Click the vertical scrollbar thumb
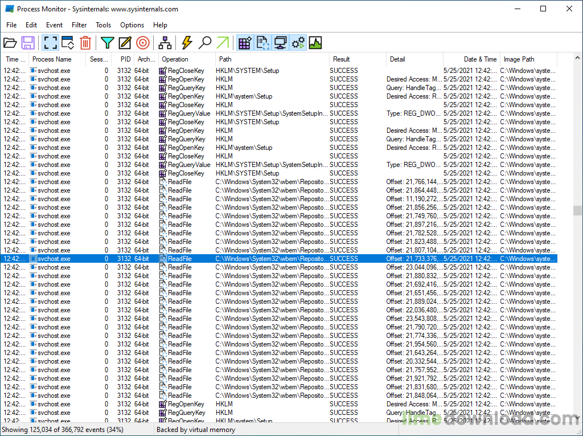Image resolution: width=583 pixels, height=436 pixels. (578, 210)
